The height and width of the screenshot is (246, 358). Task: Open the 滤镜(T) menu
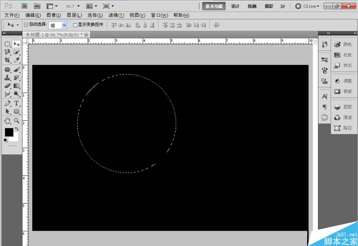coord(116,15)
